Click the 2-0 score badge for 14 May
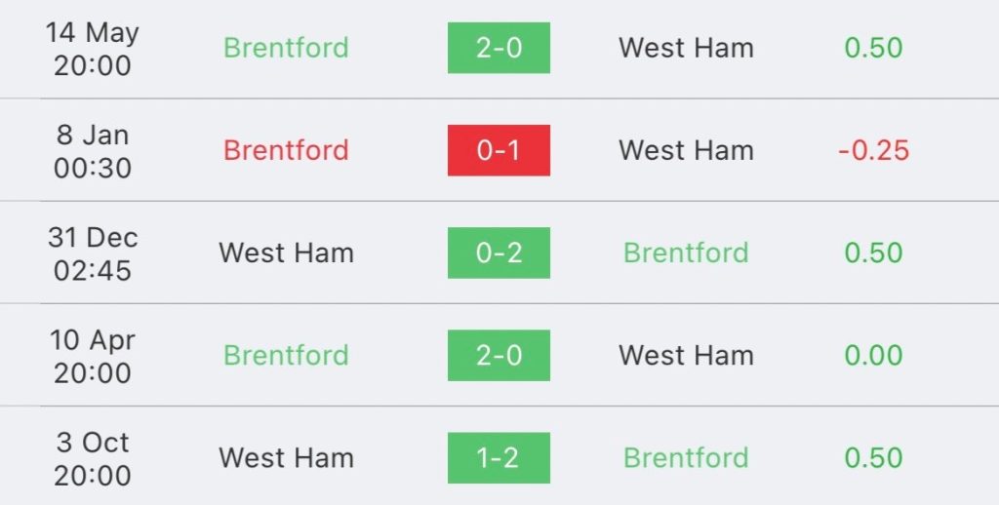999x505 pixels. pos(499,48)
